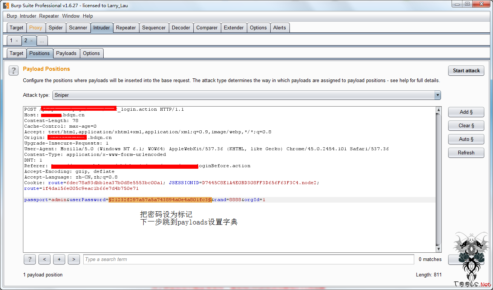
Task: Click the Payload Positions help question-mark icon
Action: pyautogui.click(x=14, y=70)
